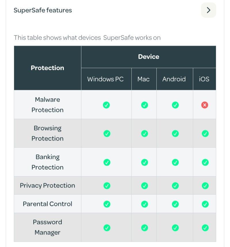Click iOS Password Manager checkmark

[x=205, y=228]
